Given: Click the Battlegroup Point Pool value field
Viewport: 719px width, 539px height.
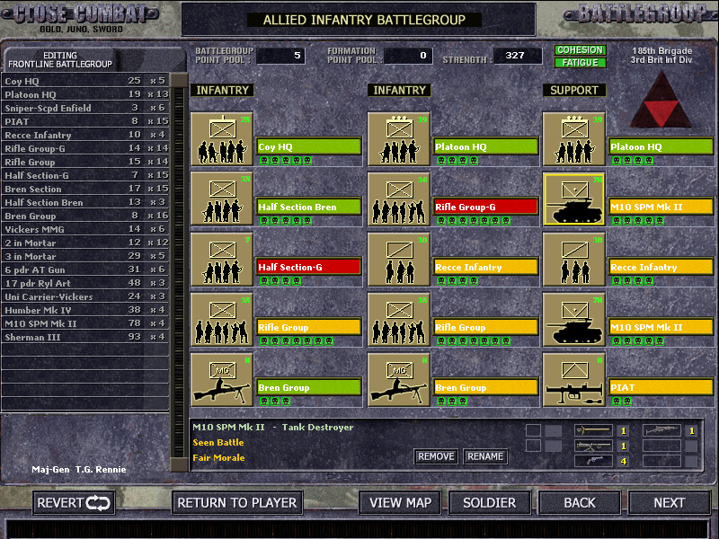Looking at the screenshot, I should (x=280, y=56).
